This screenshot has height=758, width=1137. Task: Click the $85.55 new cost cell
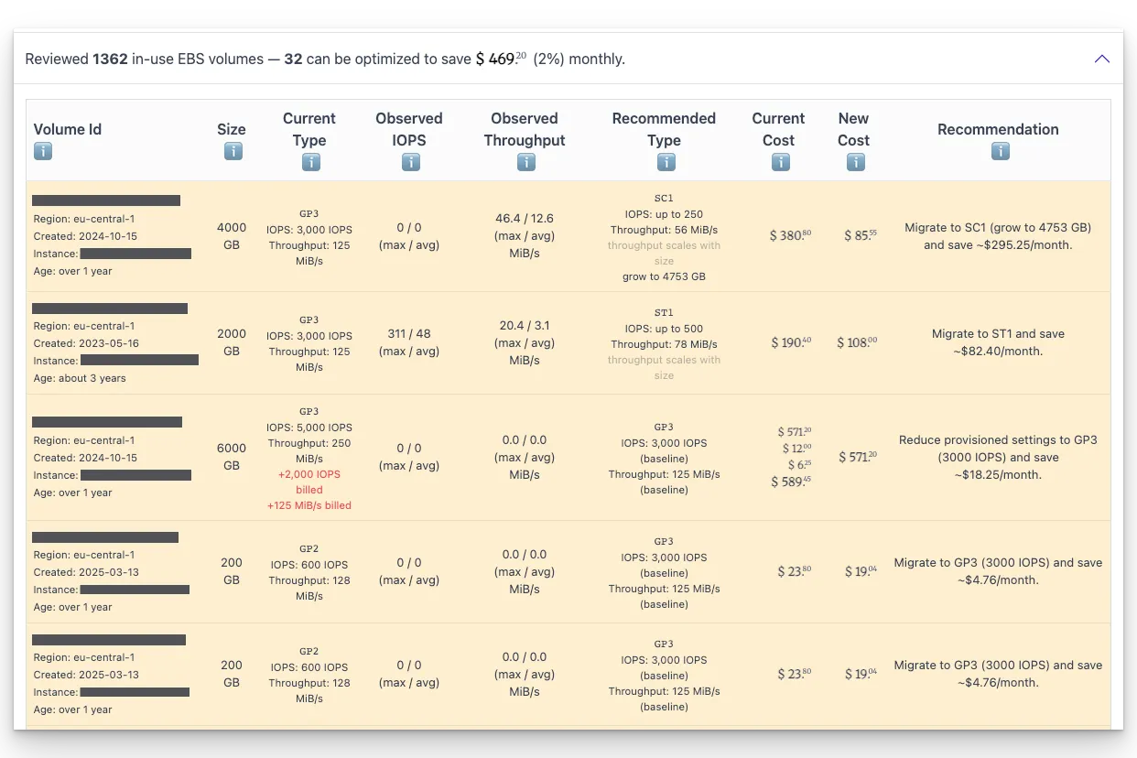tap(861, 235)
